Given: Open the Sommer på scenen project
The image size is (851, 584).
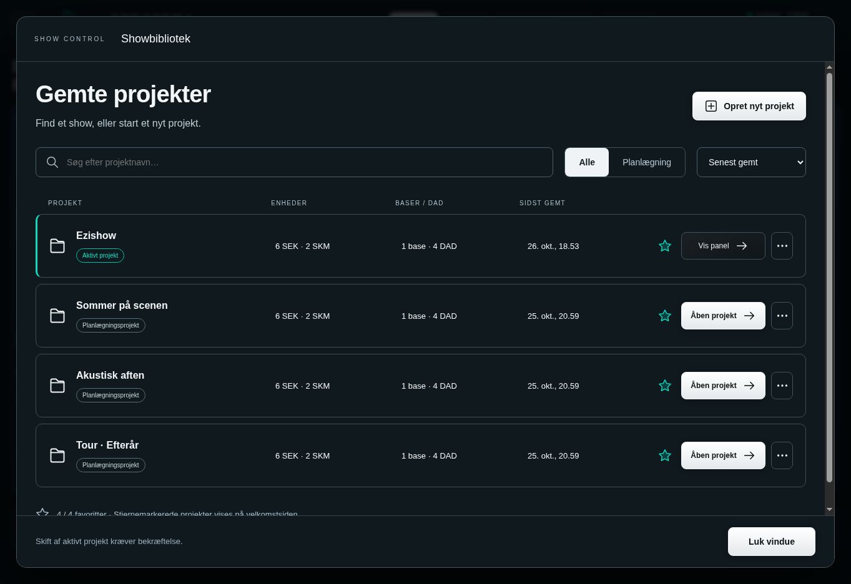Looking at the screenshot, I should pos(723,316).
